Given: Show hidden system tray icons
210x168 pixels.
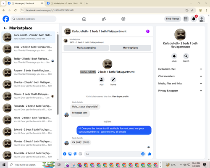Looking at the screenshot, I should [x=181, y=165].
